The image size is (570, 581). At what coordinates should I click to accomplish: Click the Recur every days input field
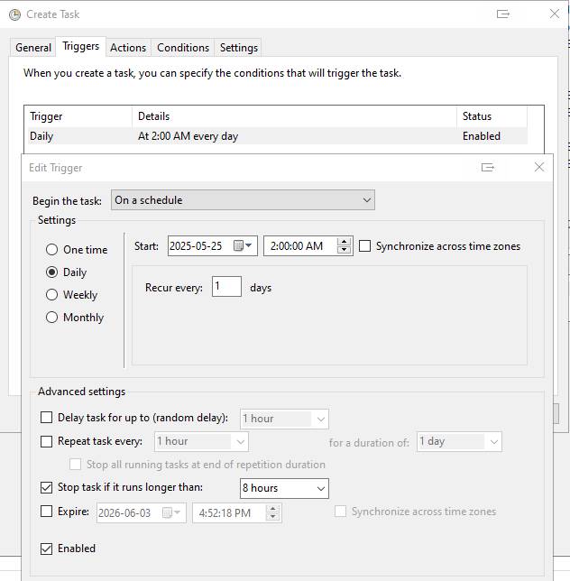click(226, 286)
